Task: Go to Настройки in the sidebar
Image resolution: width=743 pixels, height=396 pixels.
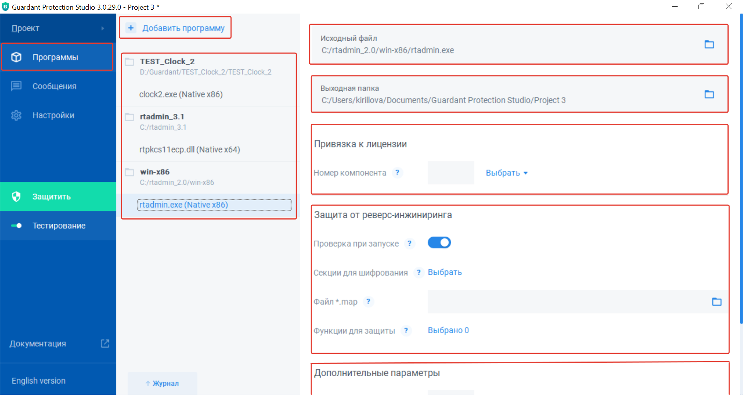Action: point(53,115)
